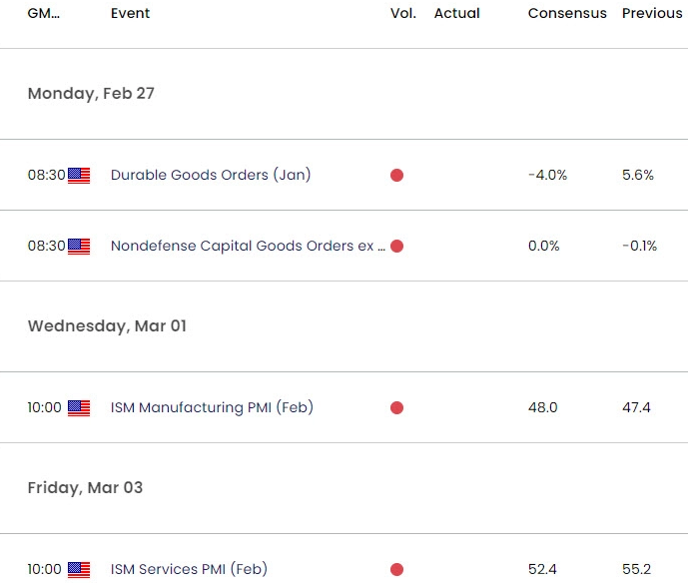
Task: Click the Event column header
Action: 130,13
